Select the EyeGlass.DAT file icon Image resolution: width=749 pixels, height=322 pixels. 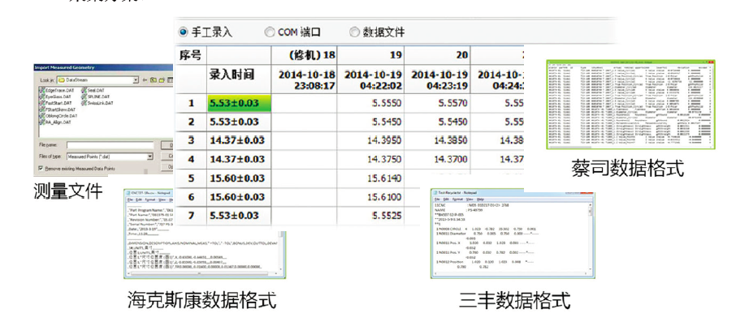(41, 97)
